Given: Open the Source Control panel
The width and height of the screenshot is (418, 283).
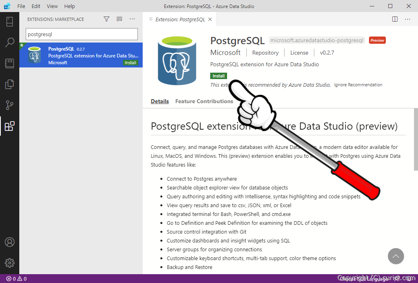Looking at the screenshot, I should pos(10,105).
